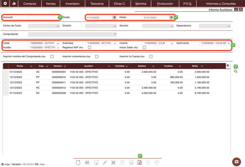
Task: Open the Auxiliar 110505005 dropdown
Action: click(x=44, y=47)
